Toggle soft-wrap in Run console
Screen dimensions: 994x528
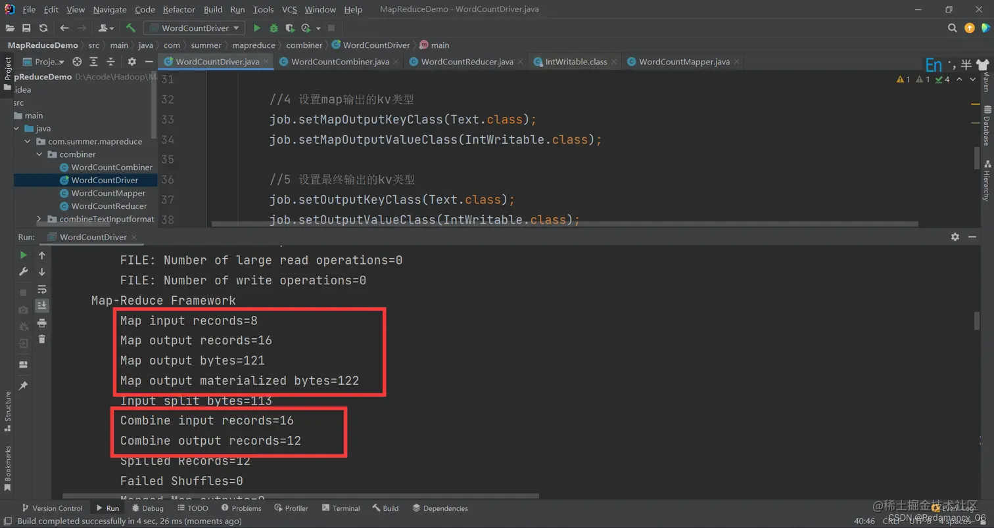click(42, 289)
